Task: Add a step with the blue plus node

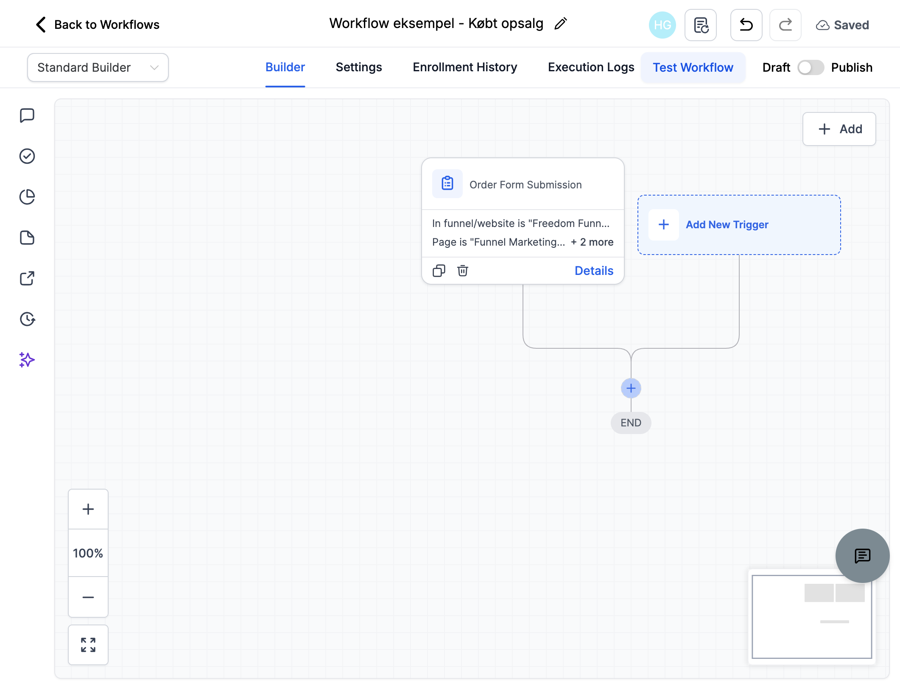Action: click(x=631, y=388)
